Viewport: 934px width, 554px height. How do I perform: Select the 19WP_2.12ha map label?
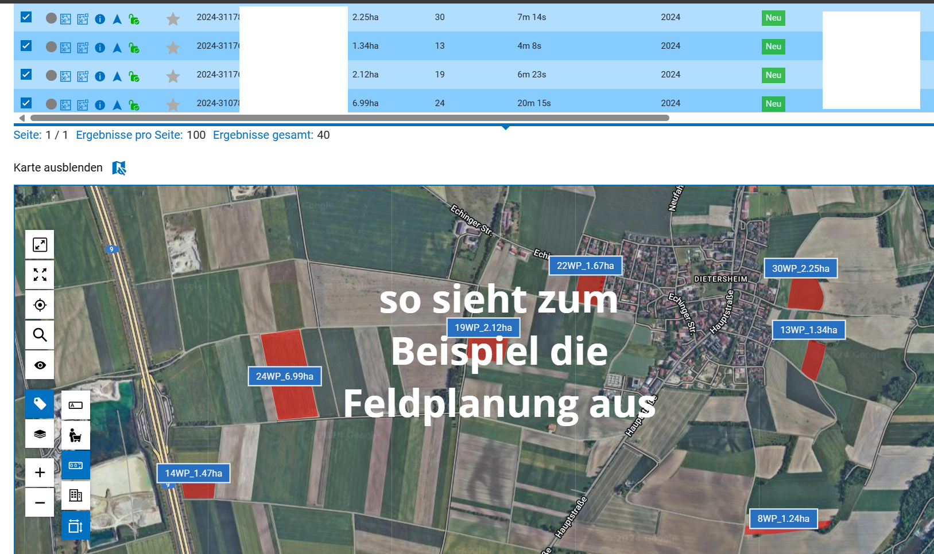483,327
